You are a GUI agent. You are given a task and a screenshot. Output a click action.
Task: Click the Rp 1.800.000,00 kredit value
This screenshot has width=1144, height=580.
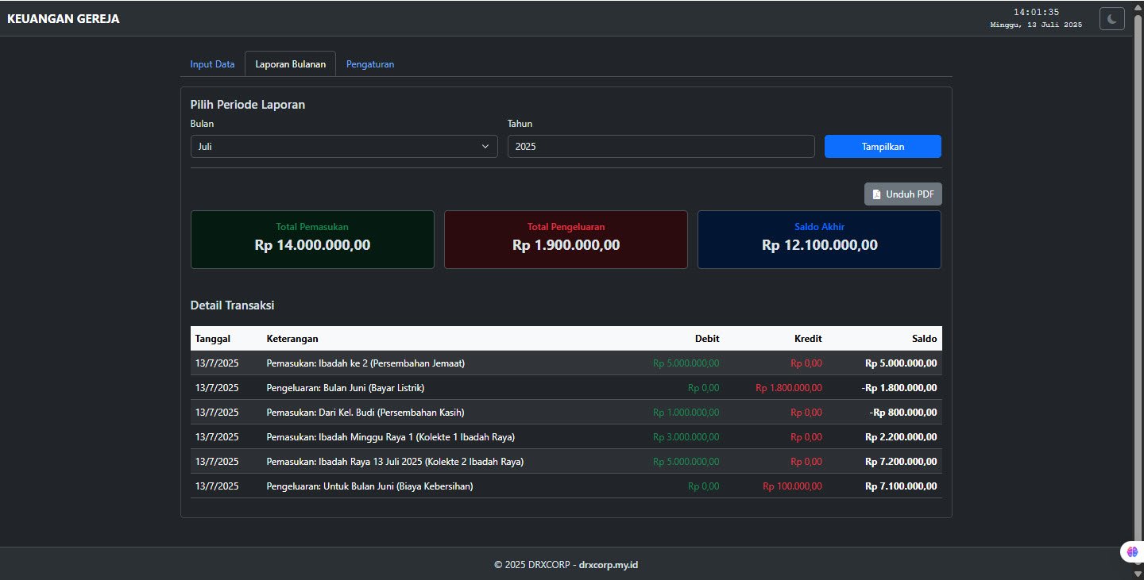pos(789,388)
